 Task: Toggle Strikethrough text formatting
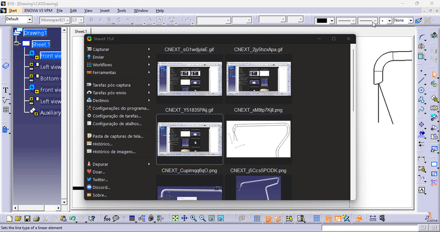119,20
